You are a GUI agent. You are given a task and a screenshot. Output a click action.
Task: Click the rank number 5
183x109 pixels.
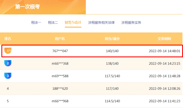[x=8, y=101]
